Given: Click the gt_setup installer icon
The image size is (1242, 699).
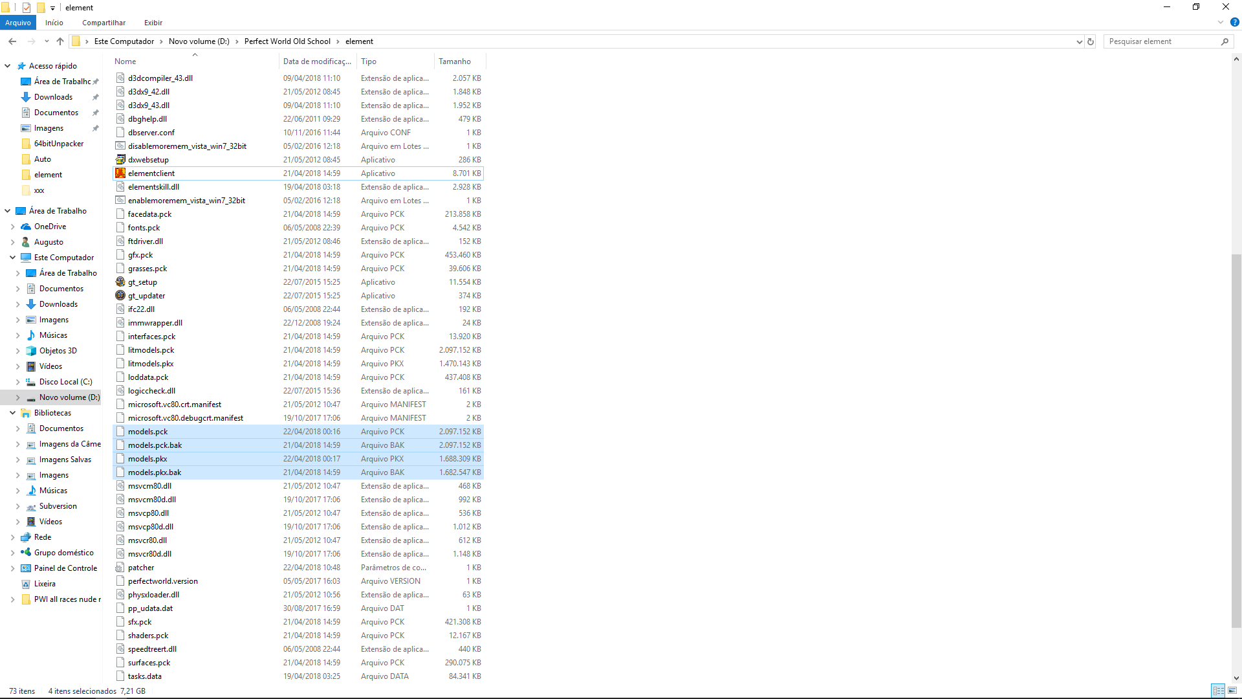Looking at the screenshot, I should (120, 282).
